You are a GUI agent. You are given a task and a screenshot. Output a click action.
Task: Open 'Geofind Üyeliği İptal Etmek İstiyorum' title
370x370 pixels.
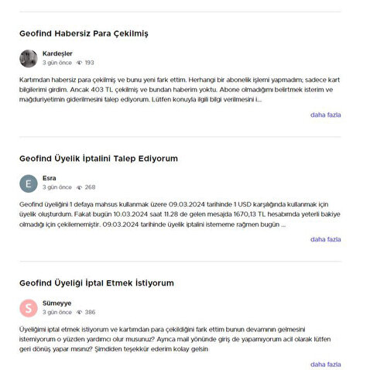[x=97, y=283]
